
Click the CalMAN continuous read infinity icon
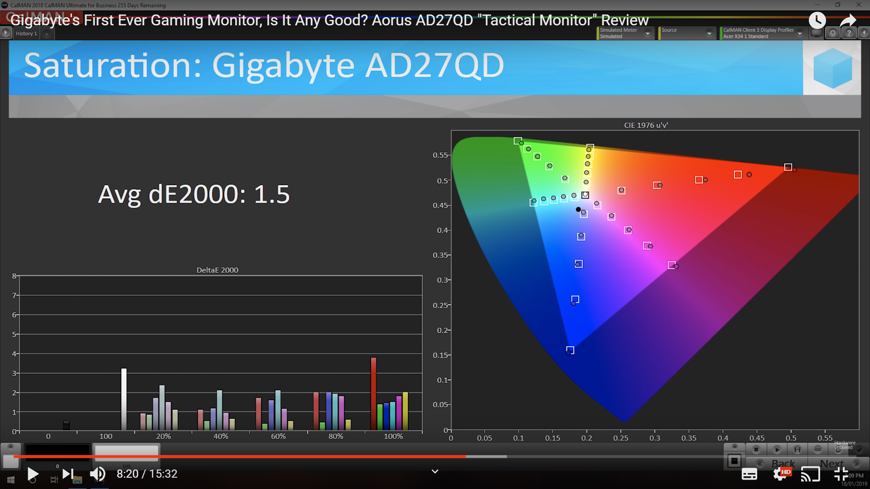818,450
